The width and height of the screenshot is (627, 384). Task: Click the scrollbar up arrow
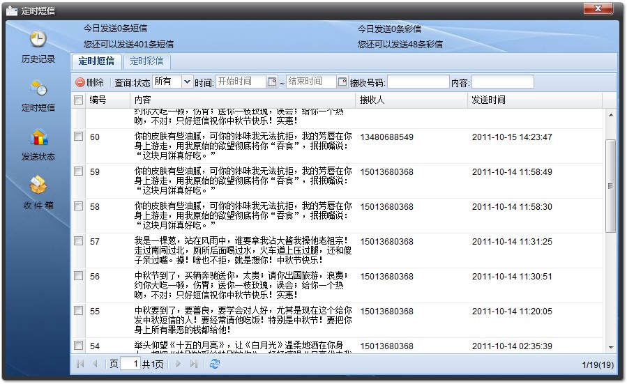coord(610,115)
